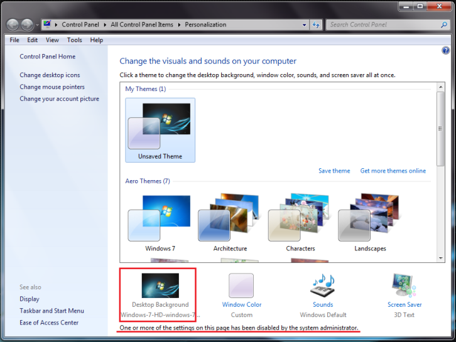
Task: Open the Help menu
Action: pos(97,40)
